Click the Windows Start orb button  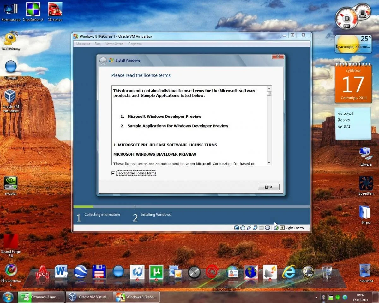pos(8,297)
